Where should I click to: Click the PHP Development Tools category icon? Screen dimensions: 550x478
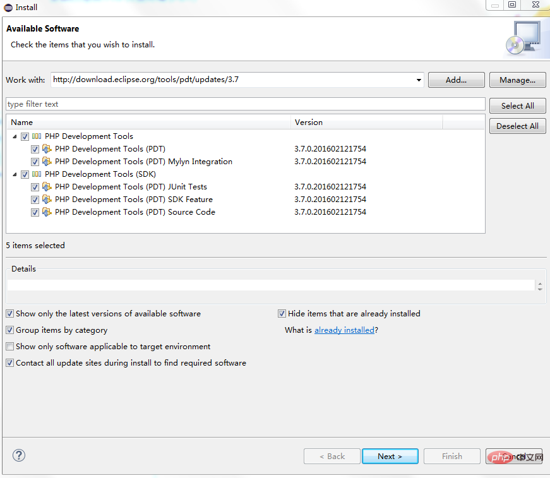coord(37,136)
